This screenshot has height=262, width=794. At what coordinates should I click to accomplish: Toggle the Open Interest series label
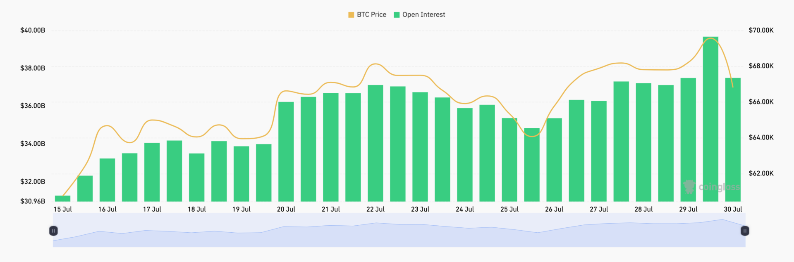[x=423, y=15]
